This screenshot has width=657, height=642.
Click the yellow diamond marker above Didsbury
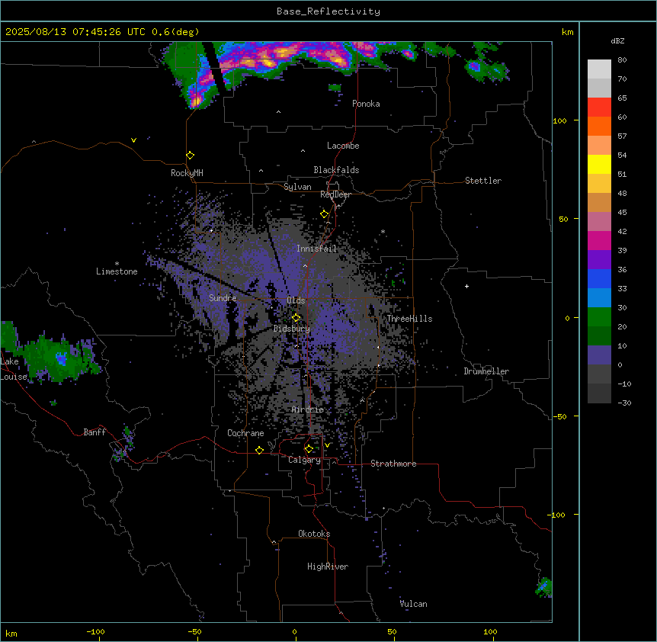296,318
